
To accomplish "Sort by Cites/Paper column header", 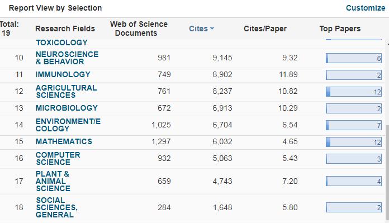I will click(x=265, y=29).
